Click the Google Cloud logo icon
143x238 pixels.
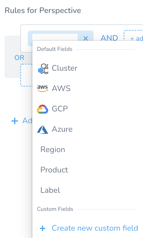click(43, 109)
